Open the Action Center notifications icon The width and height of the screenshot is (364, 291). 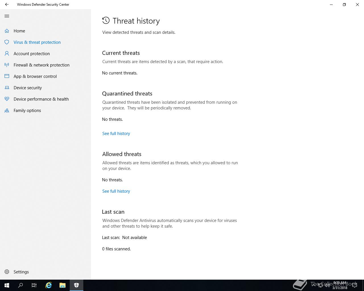click(355, 285)
